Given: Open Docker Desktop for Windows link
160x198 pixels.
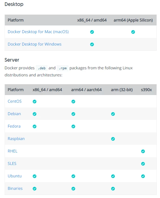Looking at the screenshot, I should pyautogui.click(x=35, y=44).
